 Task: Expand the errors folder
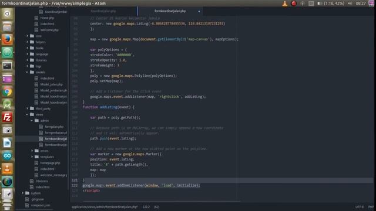click(x=44, y=151)
